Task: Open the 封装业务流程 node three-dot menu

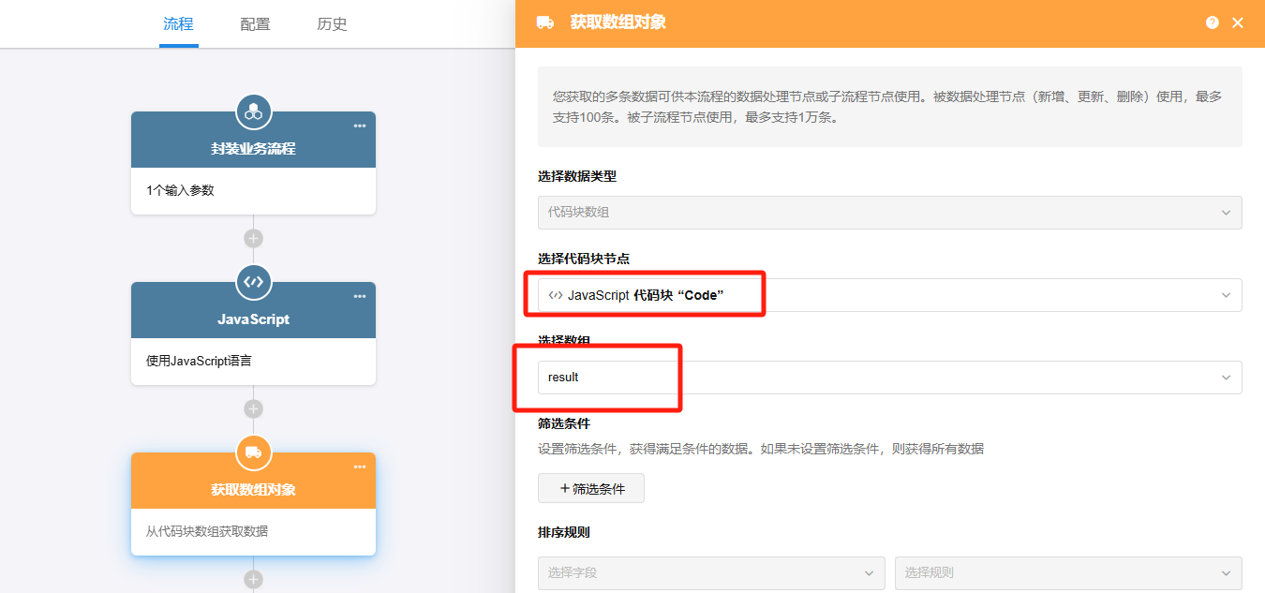Action: (360, 126)
